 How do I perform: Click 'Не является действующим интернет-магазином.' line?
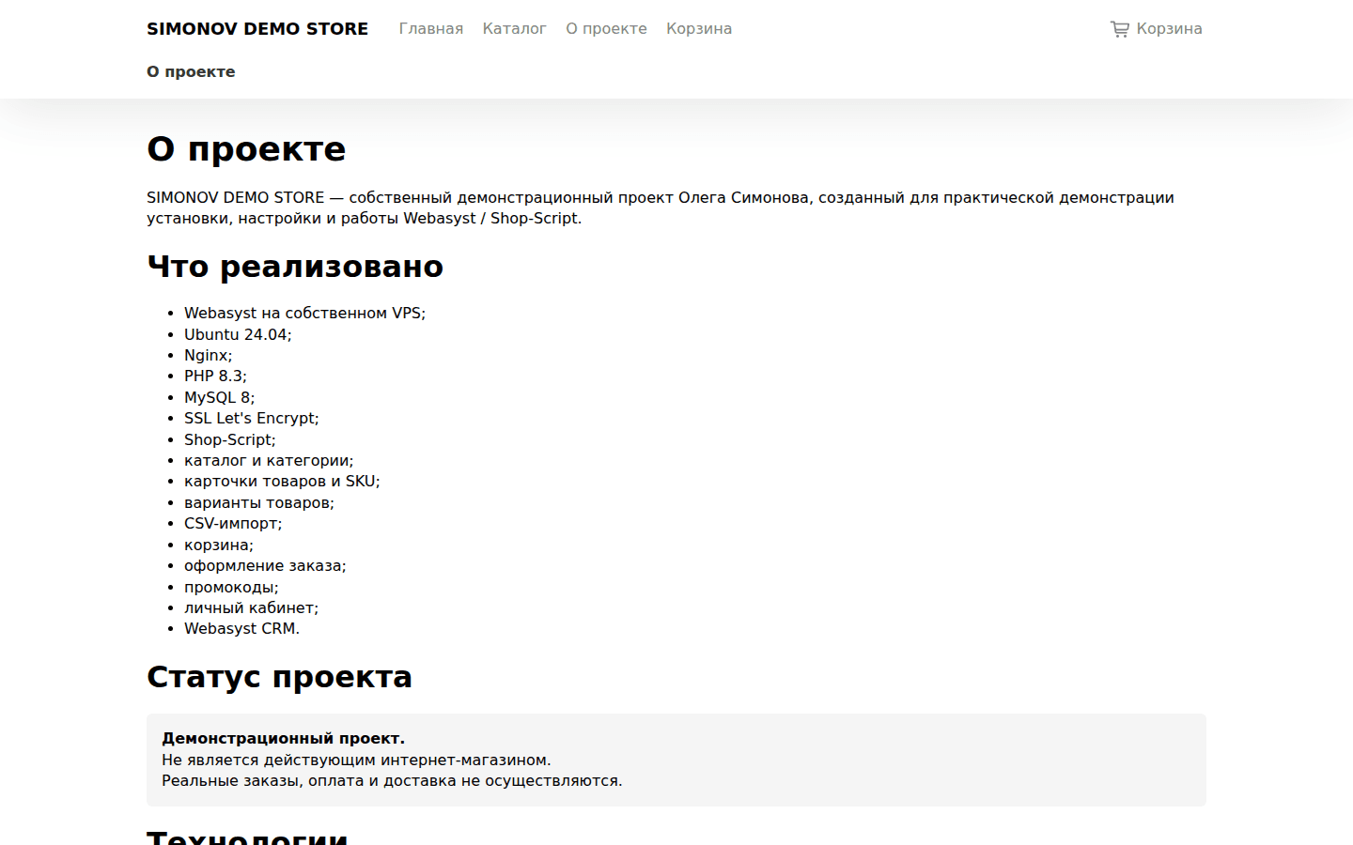(356, 760)
